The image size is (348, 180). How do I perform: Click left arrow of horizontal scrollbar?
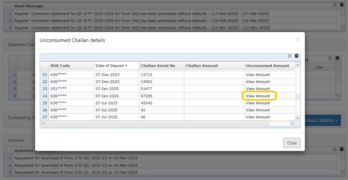pyautogui.click(x=42, y=123)
